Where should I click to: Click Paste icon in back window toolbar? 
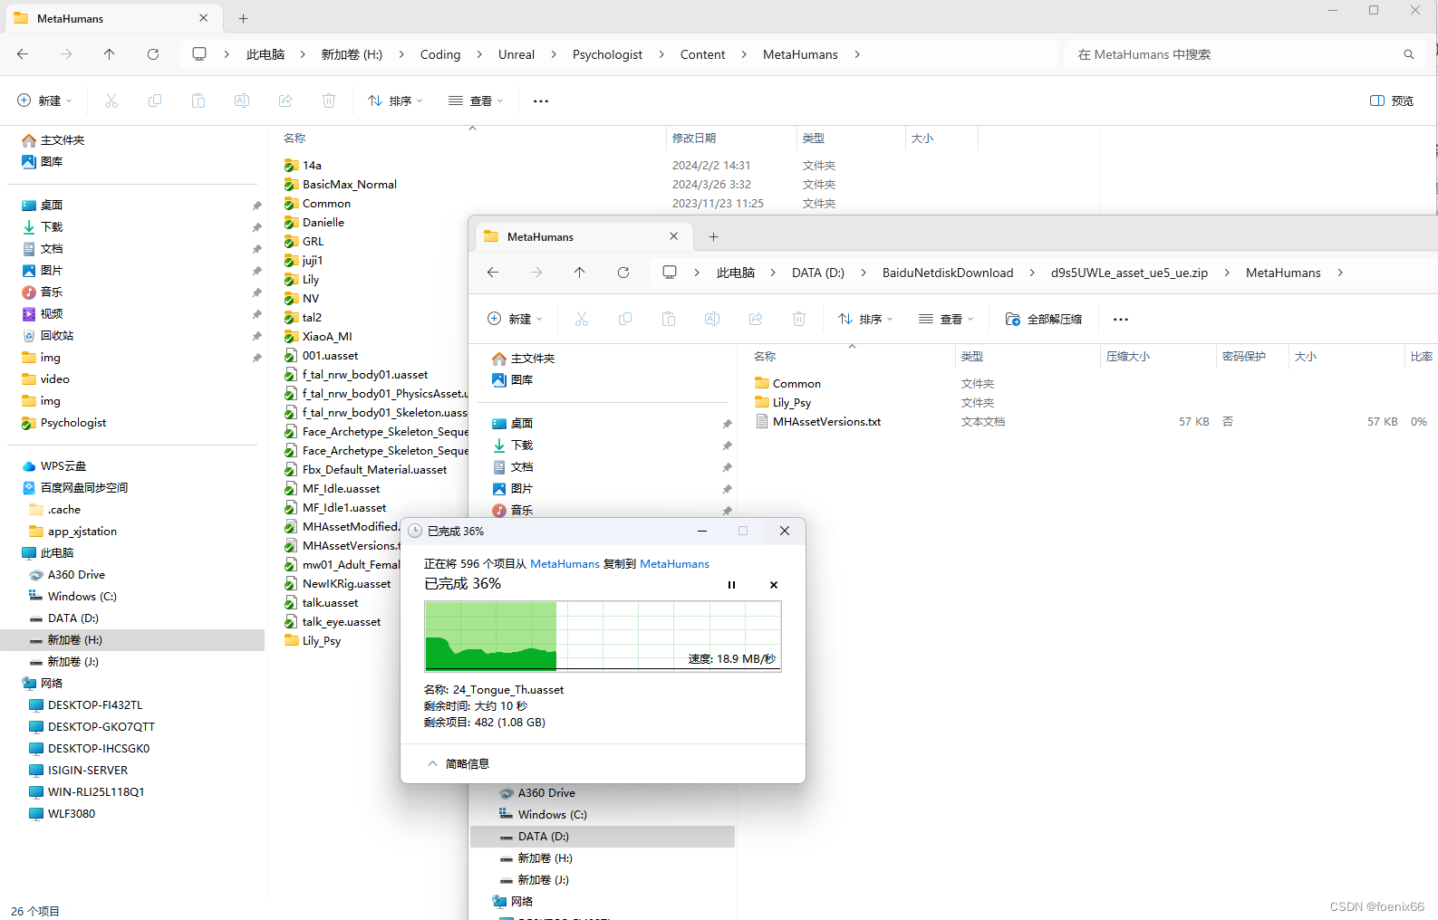[x=198, y=101]
